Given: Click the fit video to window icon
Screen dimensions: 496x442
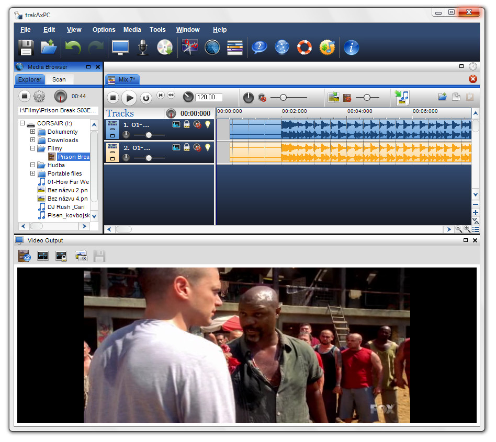Looking at the screenshot, I should point(43,256).
